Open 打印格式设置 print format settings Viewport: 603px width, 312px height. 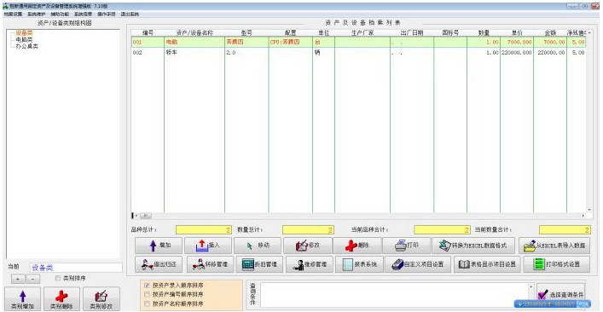click(x=556, y=264)
